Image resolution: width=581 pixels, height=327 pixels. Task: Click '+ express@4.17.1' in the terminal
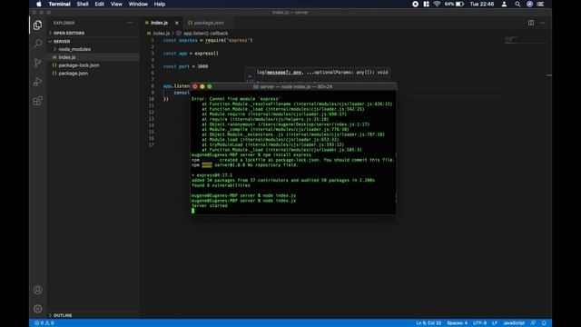click(x=212, y=175)
